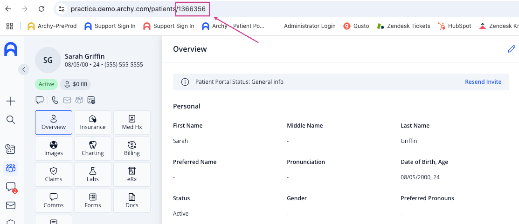Go back with browser back arrow
Image resolution: width=519 pixels, height=224 pixels.
point(8,9)
